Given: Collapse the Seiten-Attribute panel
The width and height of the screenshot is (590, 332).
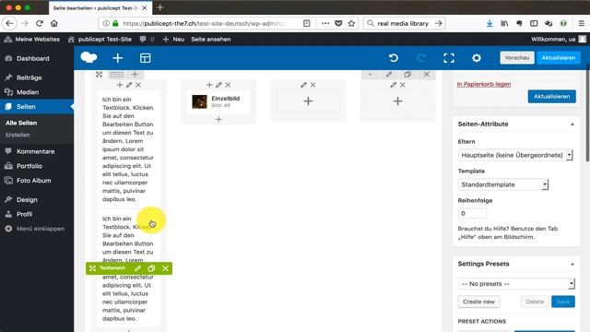Looking at the screenshot, I should [572, 125].
